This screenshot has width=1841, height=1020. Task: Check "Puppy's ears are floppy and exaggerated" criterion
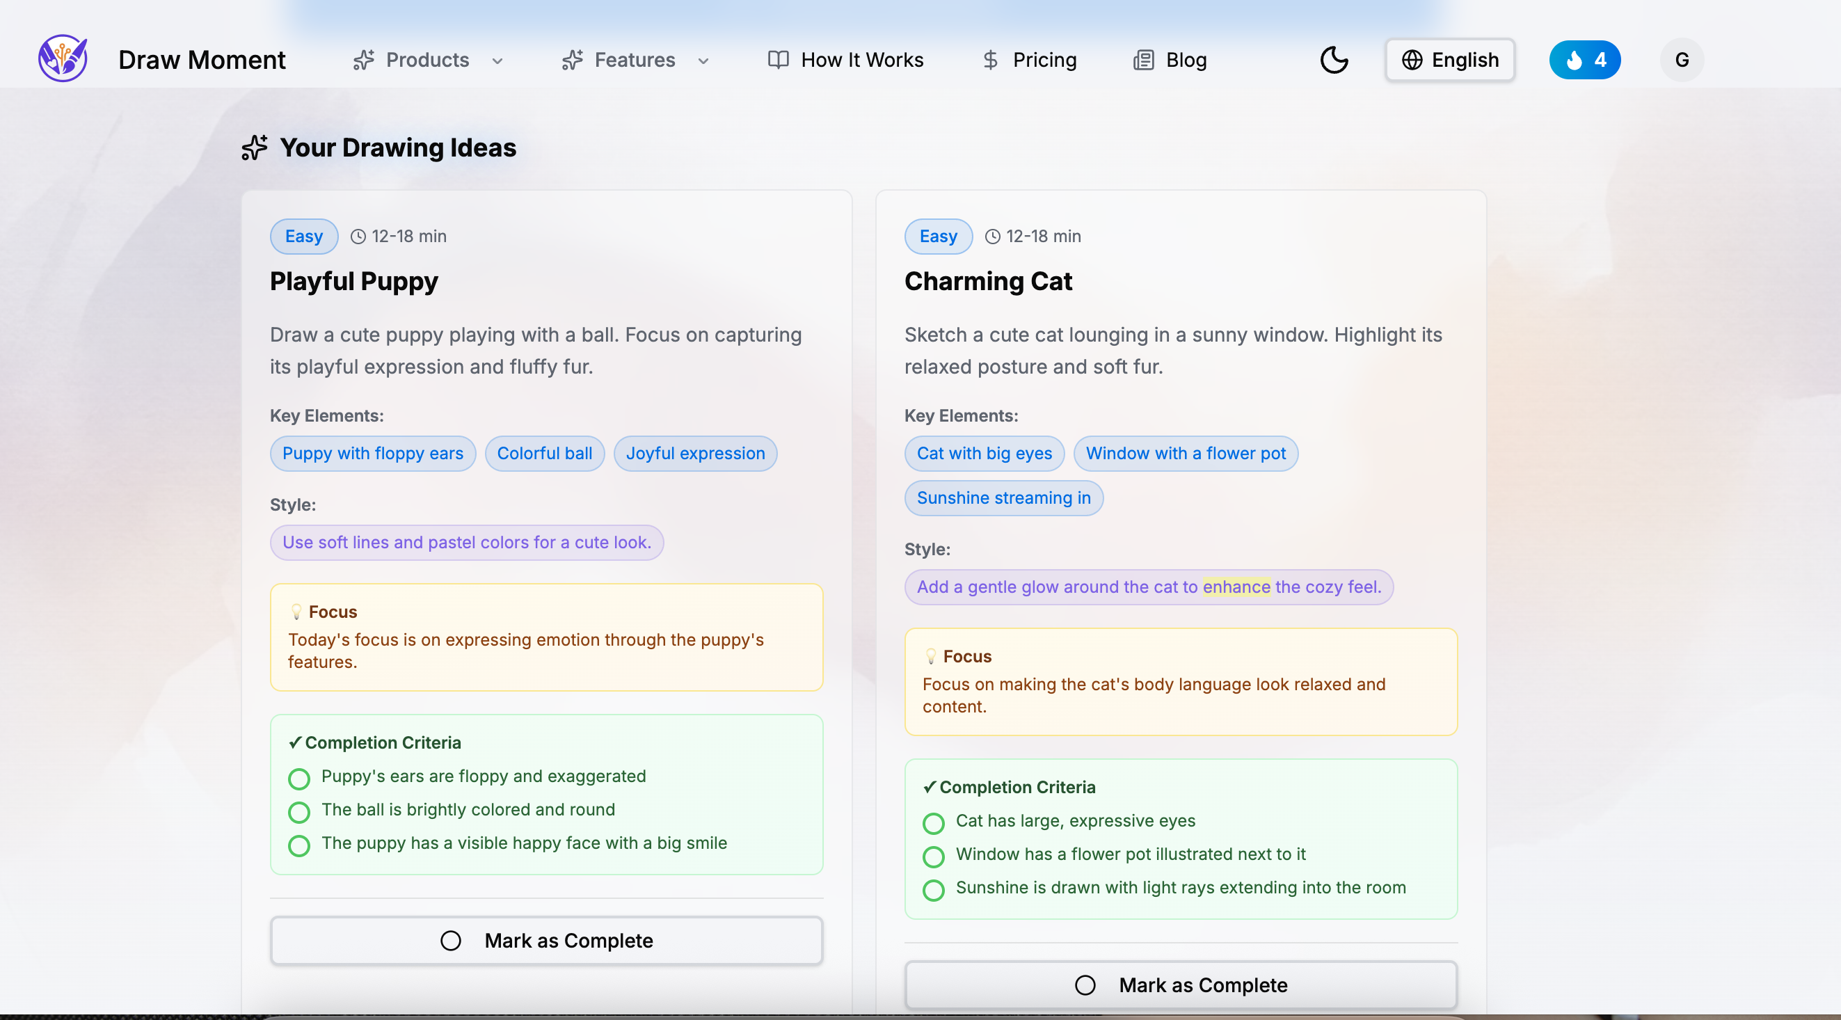(298, 779)
